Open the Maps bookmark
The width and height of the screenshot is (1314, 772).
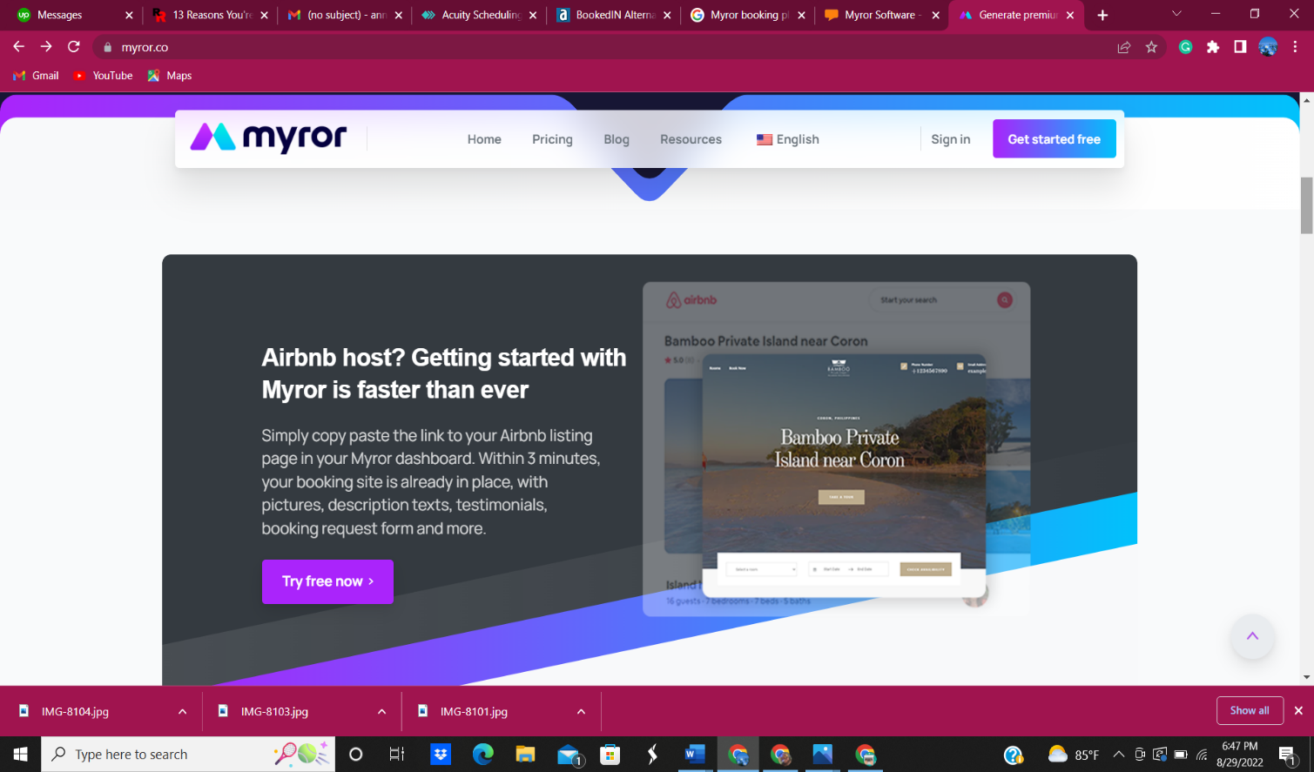(170, 76)
